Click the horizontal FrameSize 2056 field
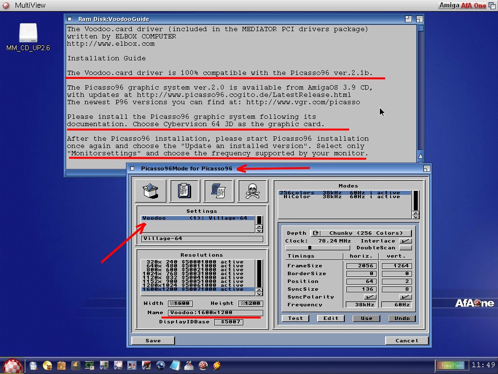 361,266
